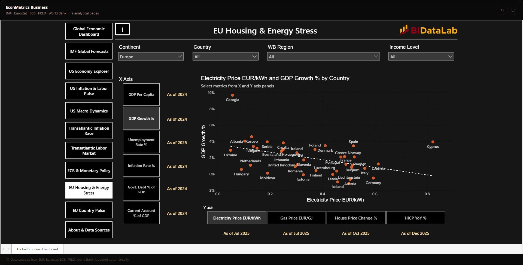Open the Continent dropdown
The image size is (523, 265).
click(x=151, y=56)
